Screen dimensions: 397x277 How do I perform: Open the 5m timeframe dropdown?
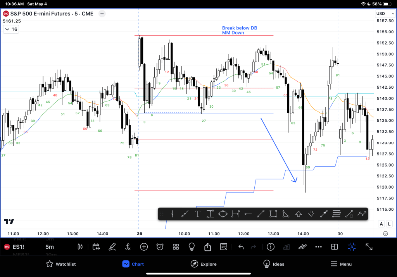tap(50, 247)
